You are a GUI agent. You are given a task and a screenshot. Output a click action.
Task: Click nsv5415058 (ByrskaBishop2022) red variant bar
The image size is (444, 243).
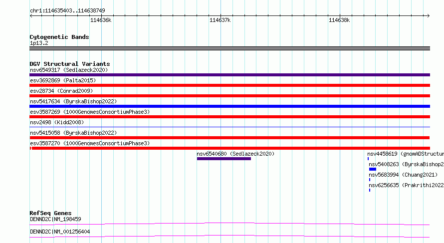229,138
